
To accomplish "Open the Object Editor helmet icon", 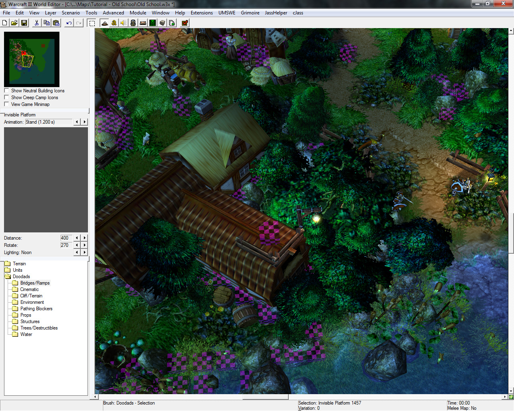I will [133, 23].
